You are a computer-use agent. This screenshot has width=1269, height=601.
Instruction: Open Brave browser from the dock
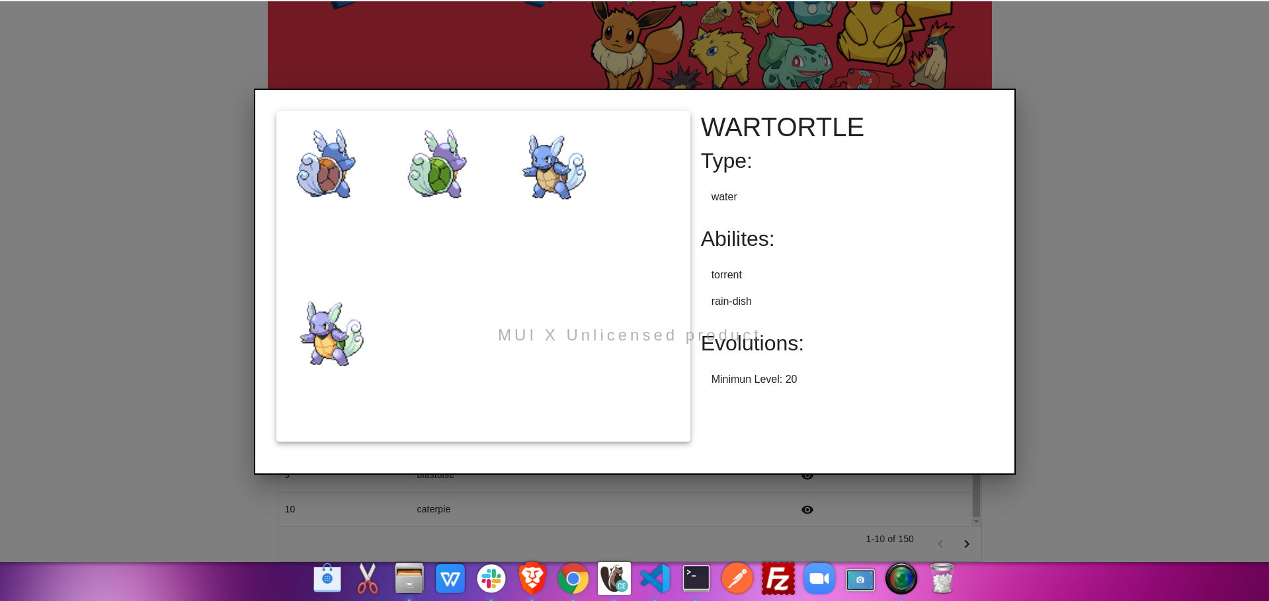[x=532, y=579]
